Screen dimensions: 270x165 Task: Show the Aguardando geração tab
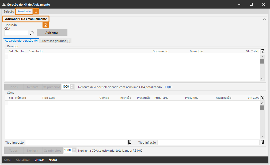[21, 41]
